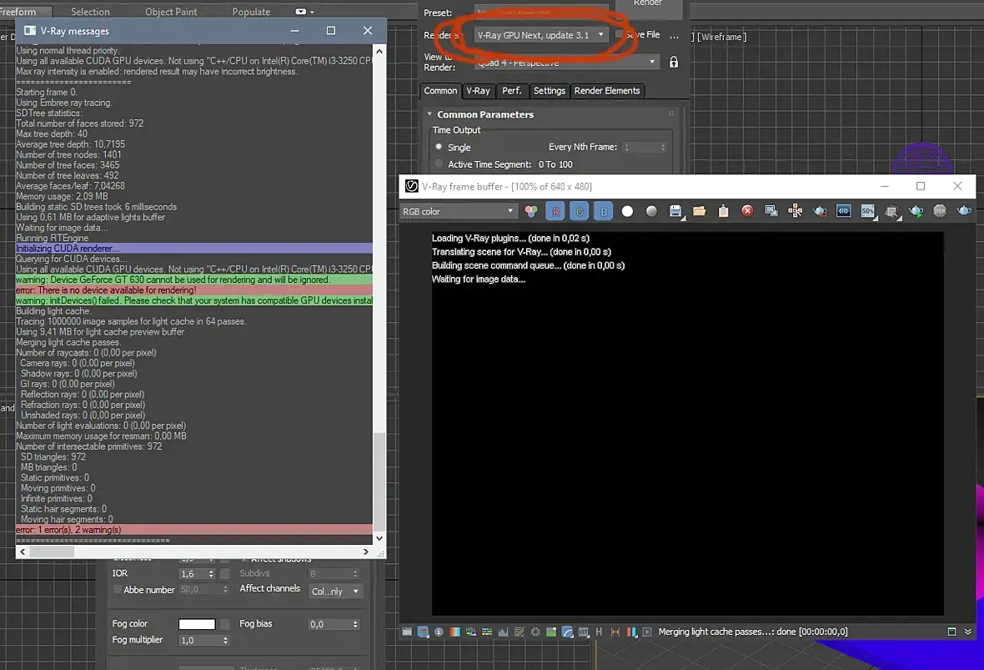Duplicate to 3ds Max frame buffer
The image size is (984, 670).
point(771,212)
